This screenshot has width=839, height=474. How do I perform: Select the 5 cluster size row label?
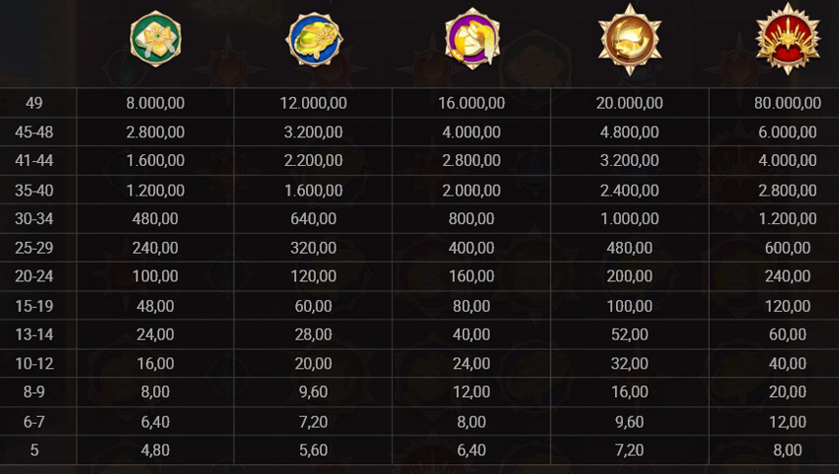(x=35, y=450)
